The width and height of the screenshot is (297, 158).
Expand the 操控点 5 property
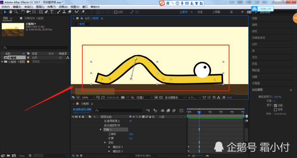click(x=109, y=151)
